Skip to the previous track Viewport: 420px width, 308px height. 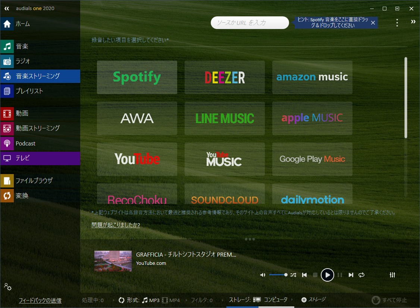point(304,275)
